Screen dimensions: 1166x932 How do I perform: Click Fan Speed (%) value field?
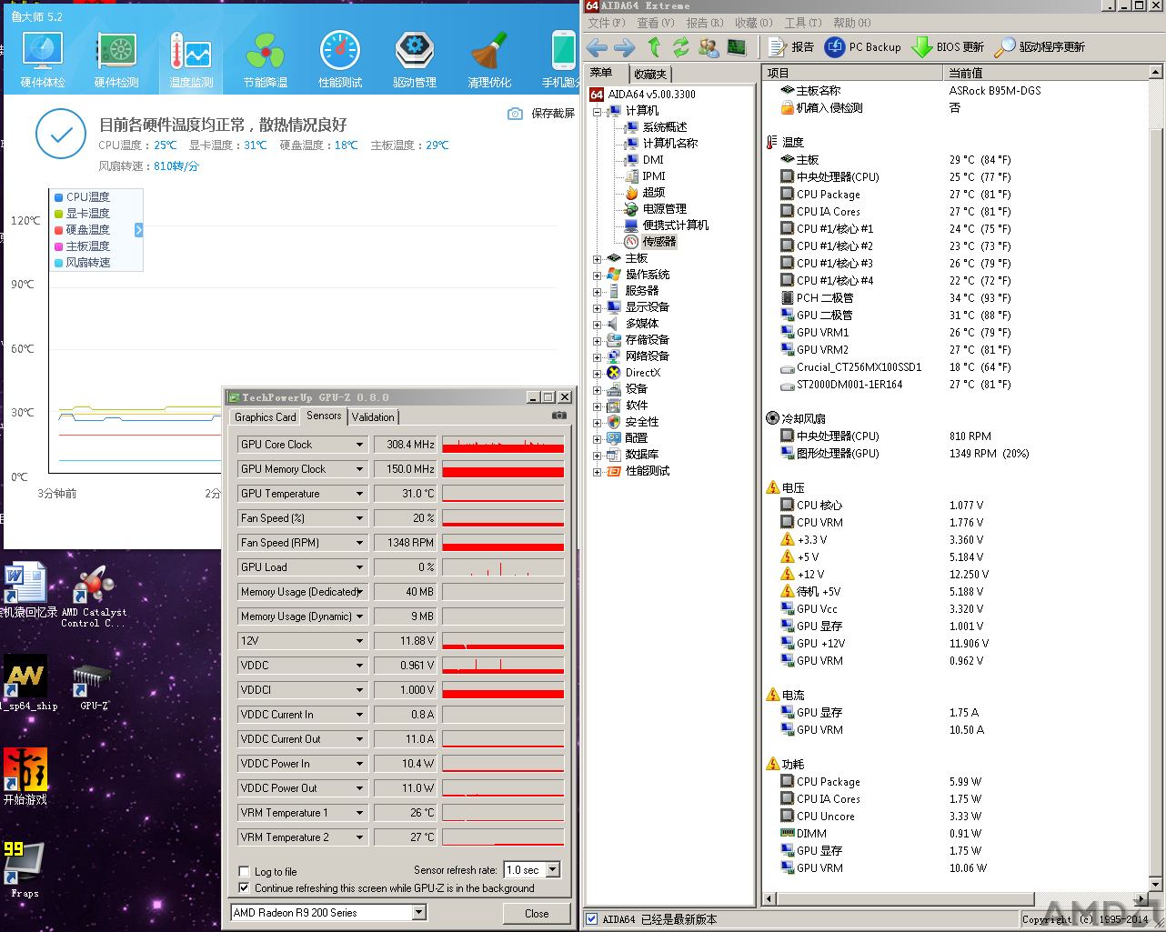click(405, 518)
